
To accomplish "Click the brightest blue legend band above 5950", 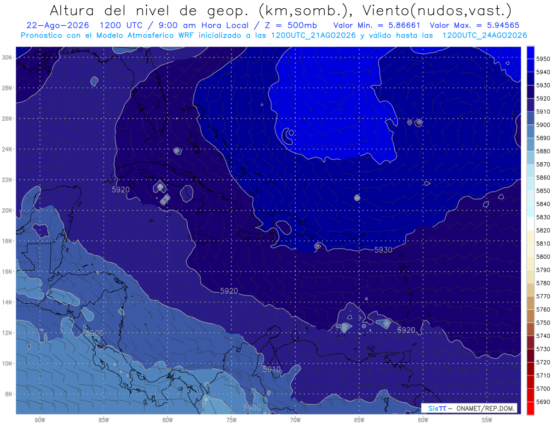I will coord(530,51).
